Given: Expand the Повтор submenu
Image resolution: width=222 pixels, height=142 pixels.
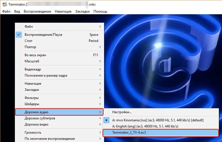Looking at the screenshot, I should coord(59,47).
